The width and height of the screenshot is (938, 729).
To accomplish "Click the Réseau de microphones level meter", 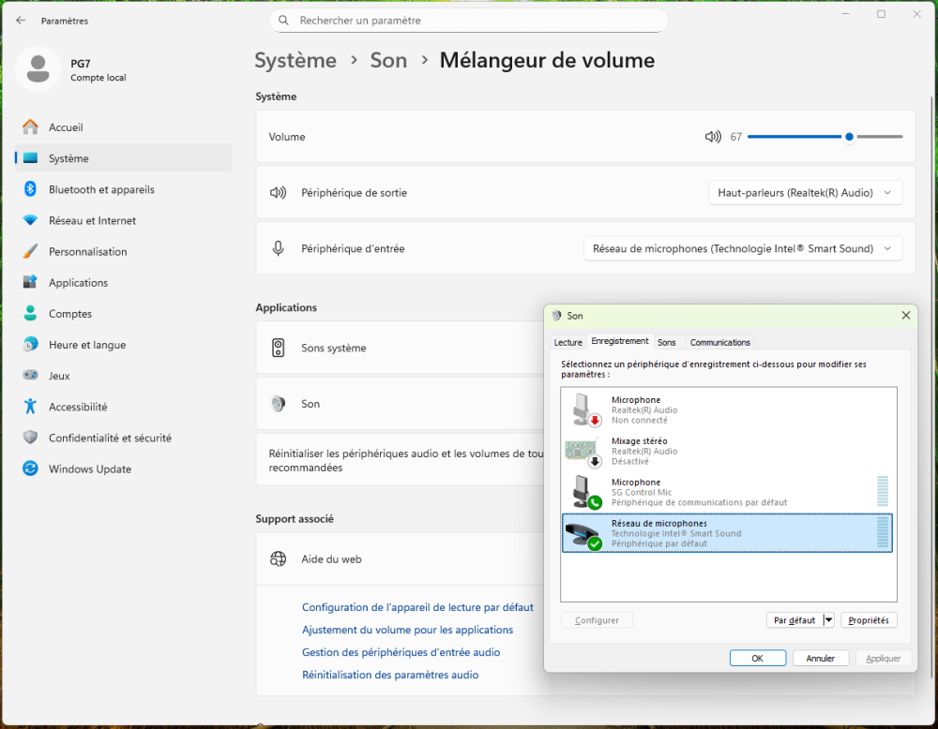I will tap(883, 532).
